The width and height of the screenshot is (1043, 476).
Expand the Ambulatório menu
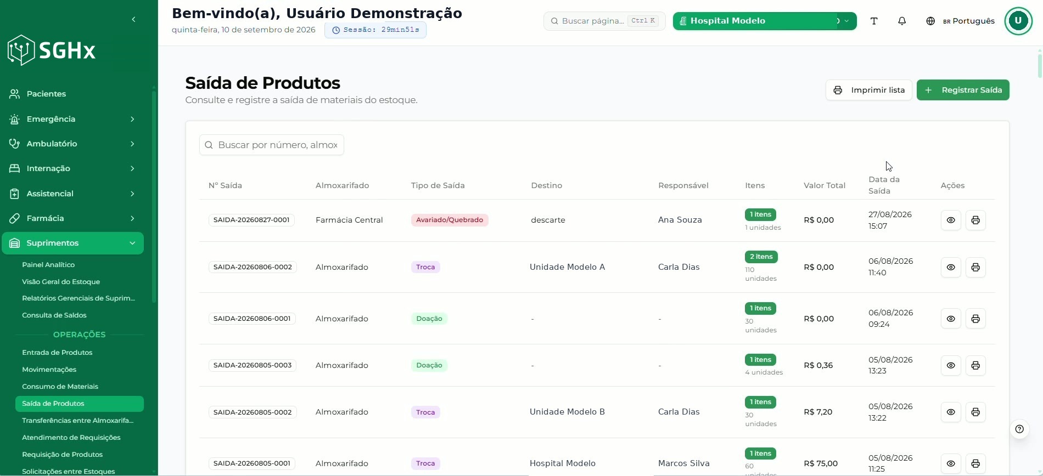(72, 144)
